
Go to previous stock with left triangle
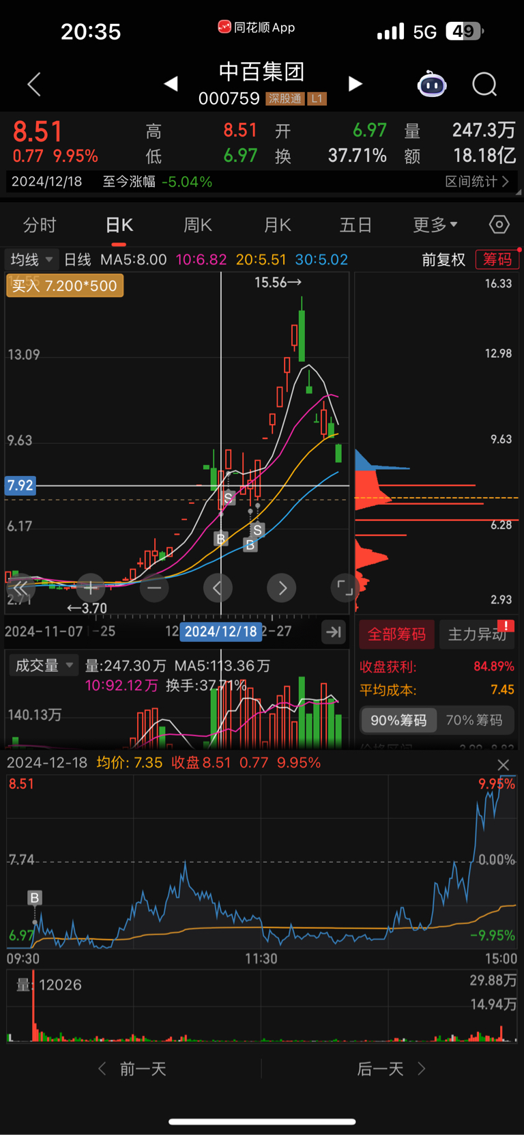click(x=171, y=84)
